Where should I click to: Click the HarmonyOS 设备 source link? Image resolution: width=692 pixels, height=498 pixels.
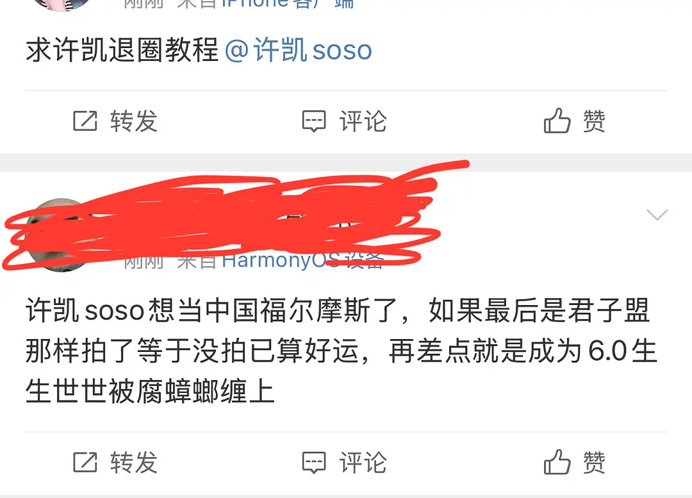point(302,260)
